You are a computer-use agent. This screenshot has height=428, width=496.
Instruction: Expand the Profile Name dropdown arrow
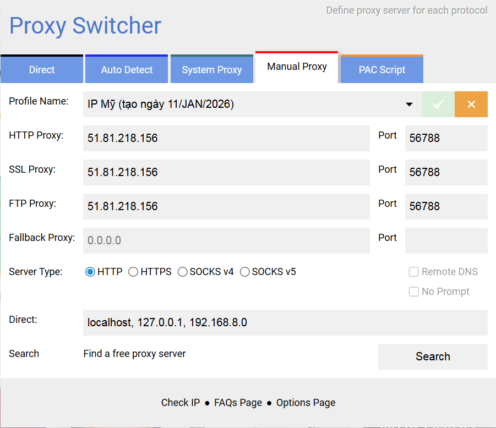coord(409,105)
